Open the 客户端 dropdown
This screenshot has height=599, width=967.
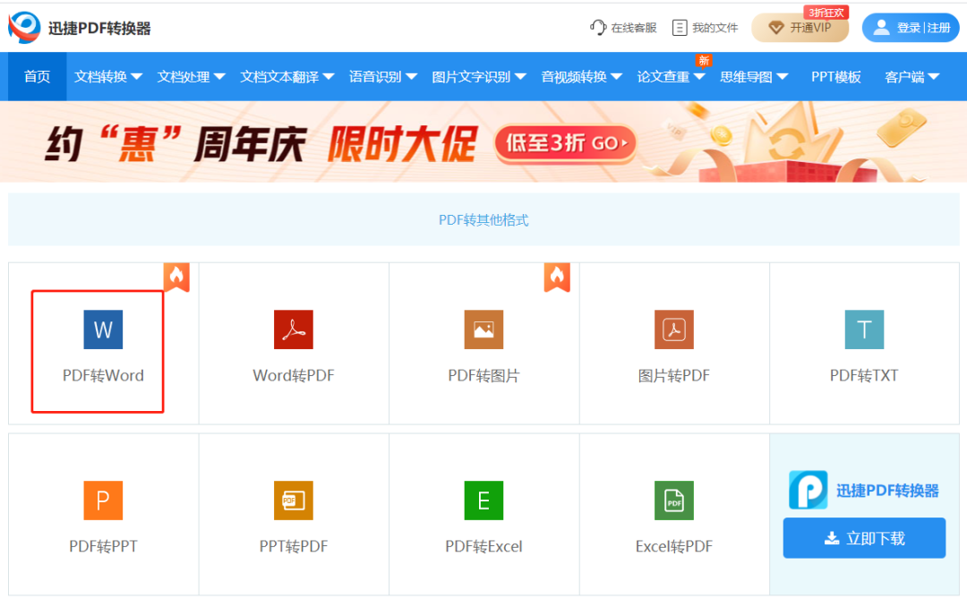(x=911, y=76)
